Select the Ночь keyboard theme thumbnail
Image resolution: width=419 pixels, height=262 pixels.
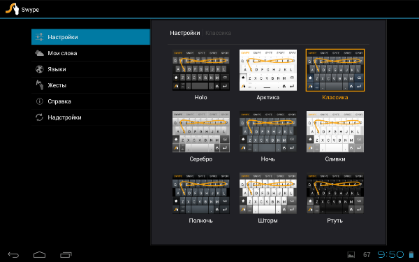click(x=267, y=131)
